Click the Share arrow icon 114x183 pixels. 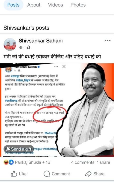pyautogui.click(x=88, y=174)
